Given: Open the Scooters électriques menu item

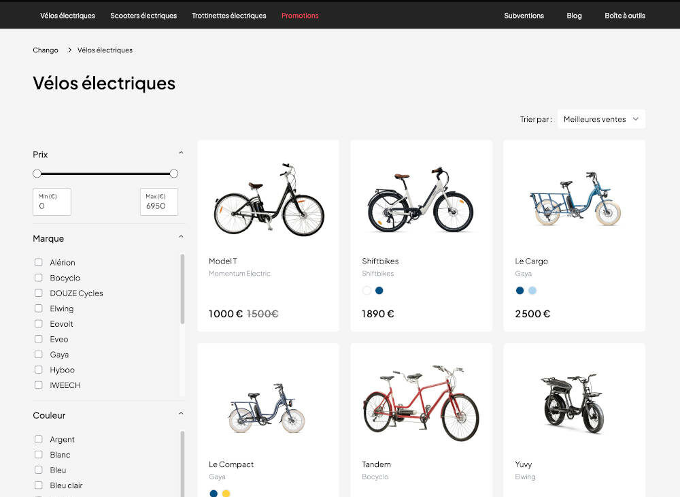Looking at the screenshot, I should click(x=143, y=16).
